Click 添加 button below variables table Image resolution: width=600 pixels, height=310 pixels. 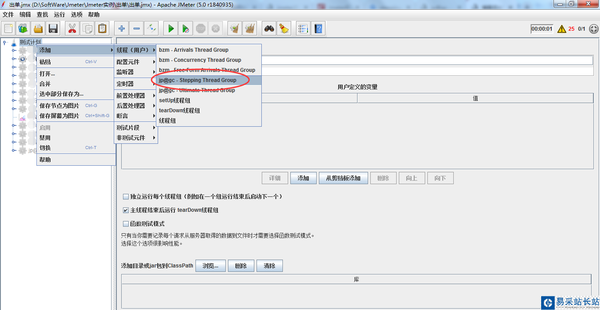click(x=304, y=178)
